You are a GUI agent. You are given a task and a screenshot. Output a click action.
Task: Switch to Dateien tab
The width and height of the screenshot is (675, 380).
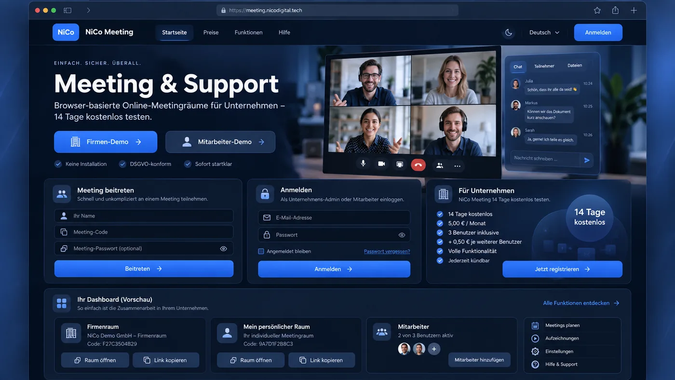[575, 66]
